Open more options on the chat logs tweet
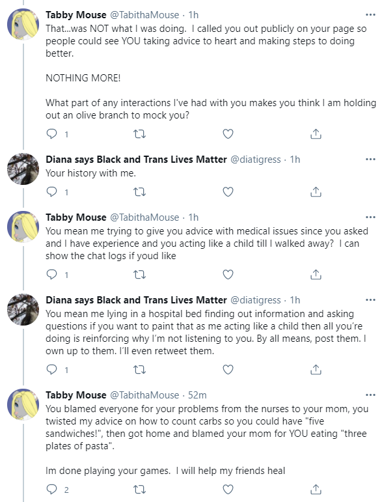 (370, 217)
